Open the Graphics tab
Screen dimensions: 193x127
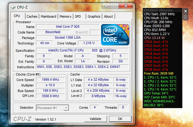click(94, 16)
